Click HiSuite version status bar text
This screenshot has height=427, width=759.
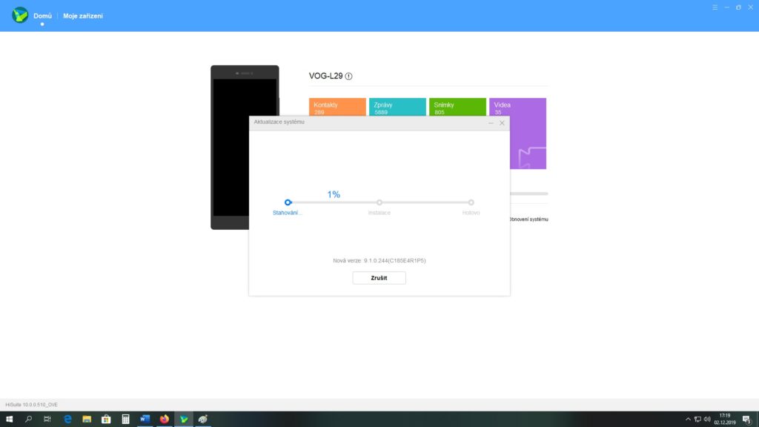click(31, 405)
